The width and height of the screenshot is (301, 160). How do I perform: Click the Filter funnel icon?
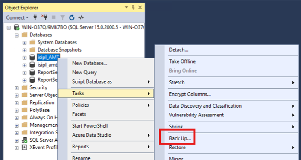[x=63, y=17]
